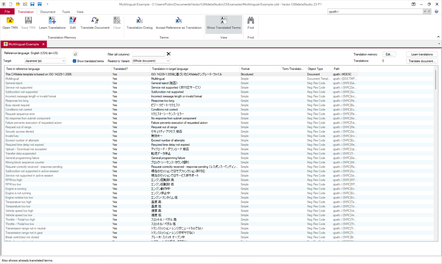Switch to the Document ribbon tab
This screenshot has width=442, height=264.
pyautogui.click(x=48, y=12)
